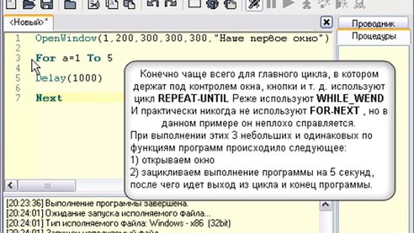Click the log panel scroll up arrow
This screenshot has height=233, width=414.
325,205
